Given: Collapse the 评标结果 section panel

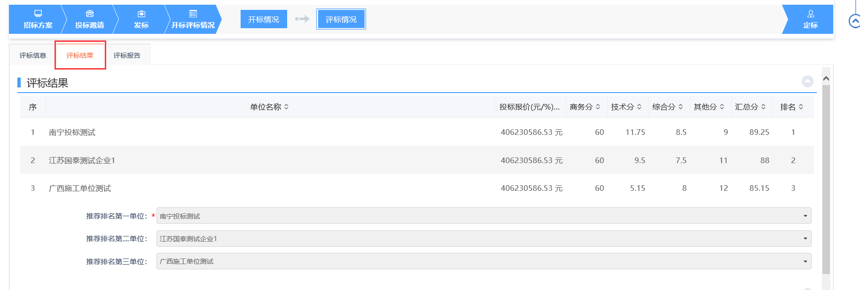Looking at the screenshot, I should click(807, 81).
